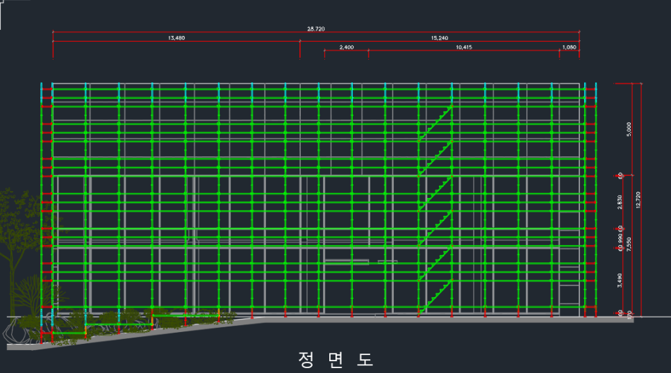Select the 28,720 overall width dimension text

316,28
